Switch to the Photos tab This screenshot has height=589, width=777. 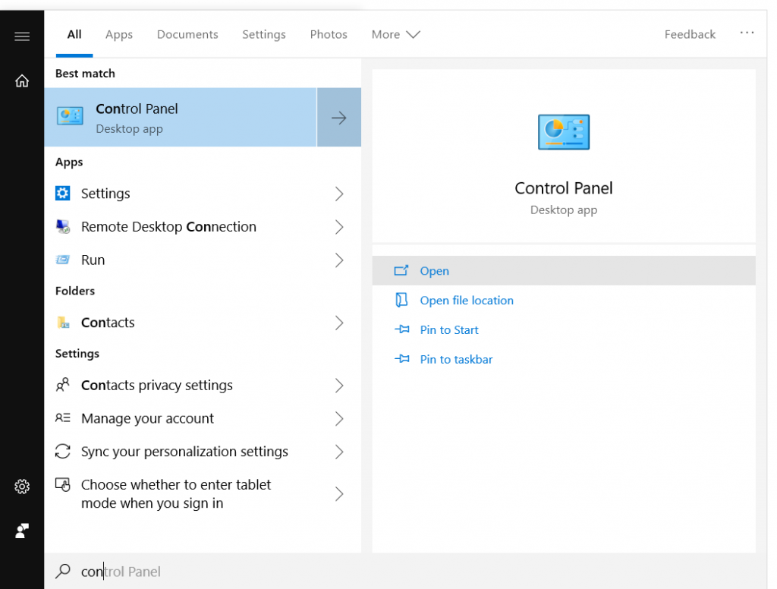click(x=329, y=34)
